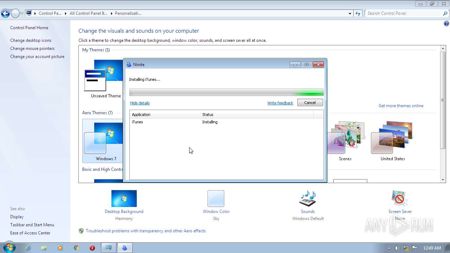Click the Control Panel breadcrumb
Viewport: 450px width, 253px height.
coord(50,13)
